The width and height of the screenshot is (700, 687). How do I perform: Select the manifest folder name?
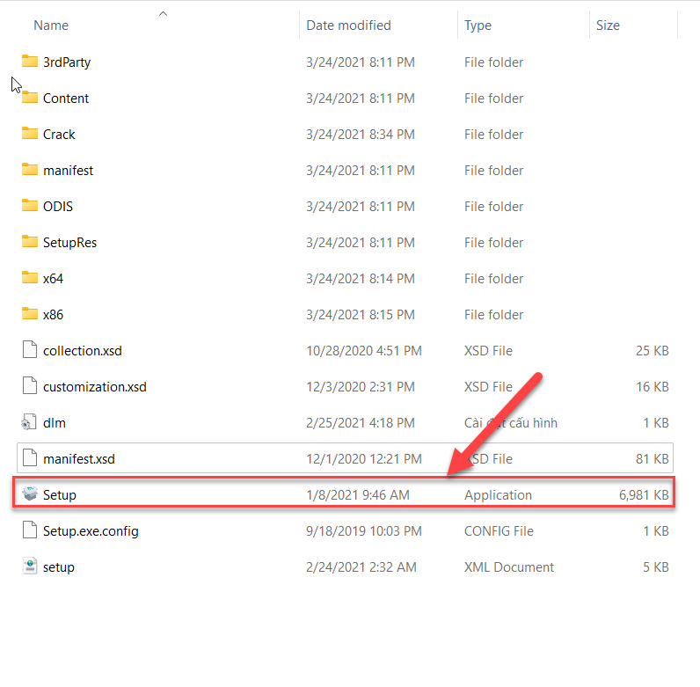[x=68, y=170]
